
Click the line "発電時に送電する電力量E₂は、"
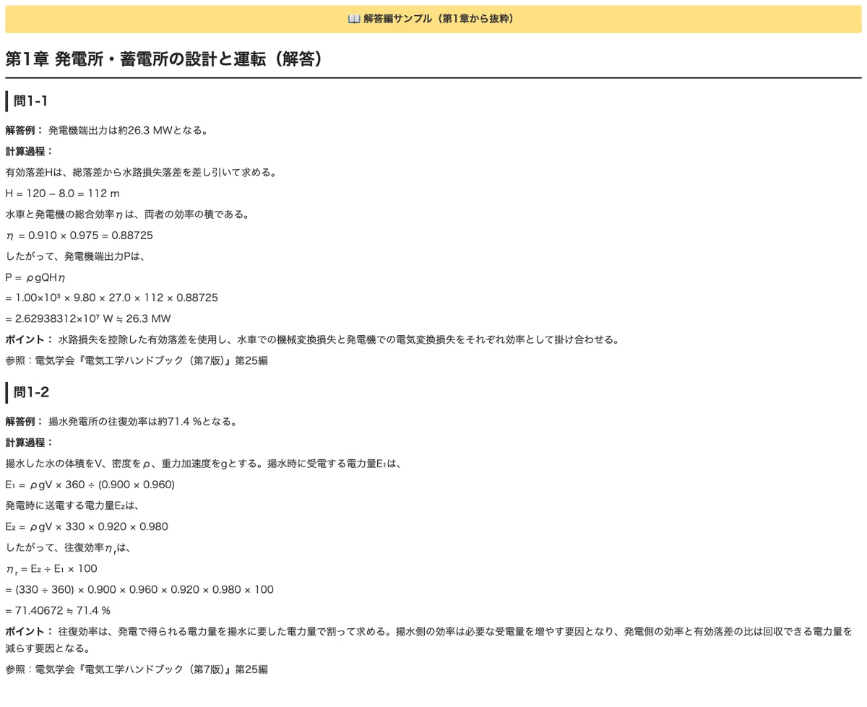click(x=72, y=506)
